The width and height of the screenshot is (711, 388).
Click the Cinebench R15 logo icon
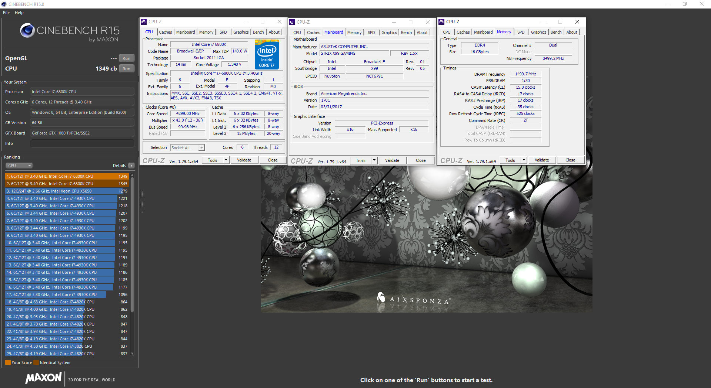click(x=27, y=30)
